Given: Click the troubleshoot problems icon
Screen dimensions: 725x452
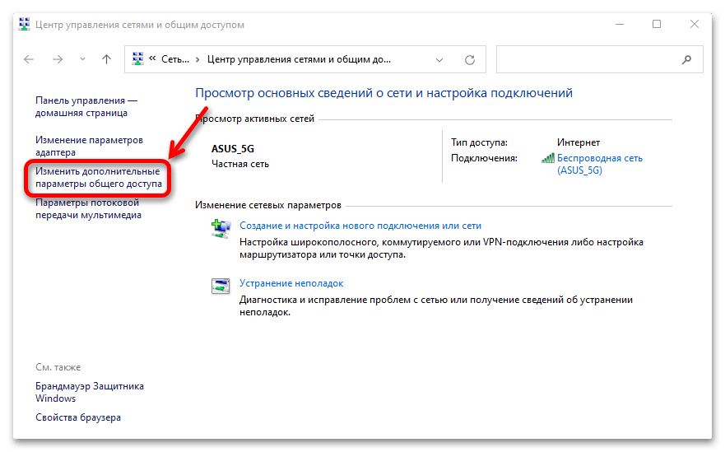Looking at the screenshot, I should (x=221, y=286).
